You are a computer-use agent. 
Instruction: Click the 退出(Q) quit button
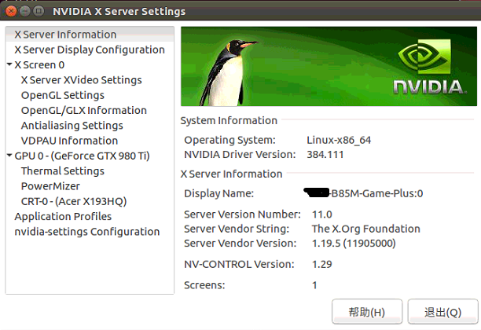(x=442, y=312)
